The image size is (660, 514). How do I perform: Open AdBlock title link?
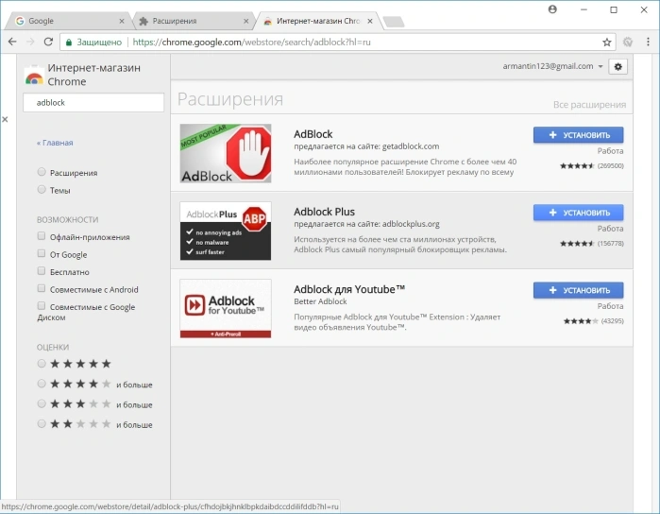pyautogui.click(x=313, y=134)
